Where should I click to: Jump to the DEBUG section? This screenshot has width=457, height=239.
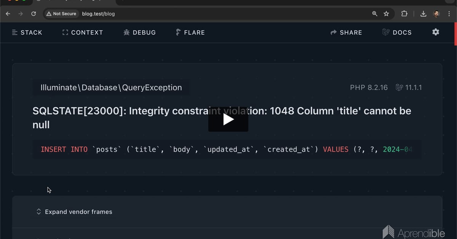[140, 32]
